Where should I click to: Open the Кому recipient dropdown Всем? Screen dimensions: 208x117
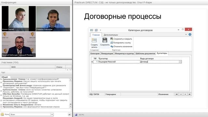click(x=32, y=114)
